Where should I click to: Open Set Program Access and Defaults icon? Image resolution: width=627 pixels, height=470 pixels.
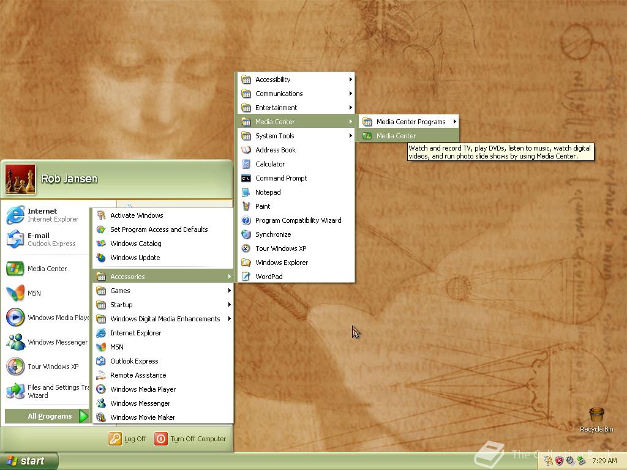[x=101, y=229]
